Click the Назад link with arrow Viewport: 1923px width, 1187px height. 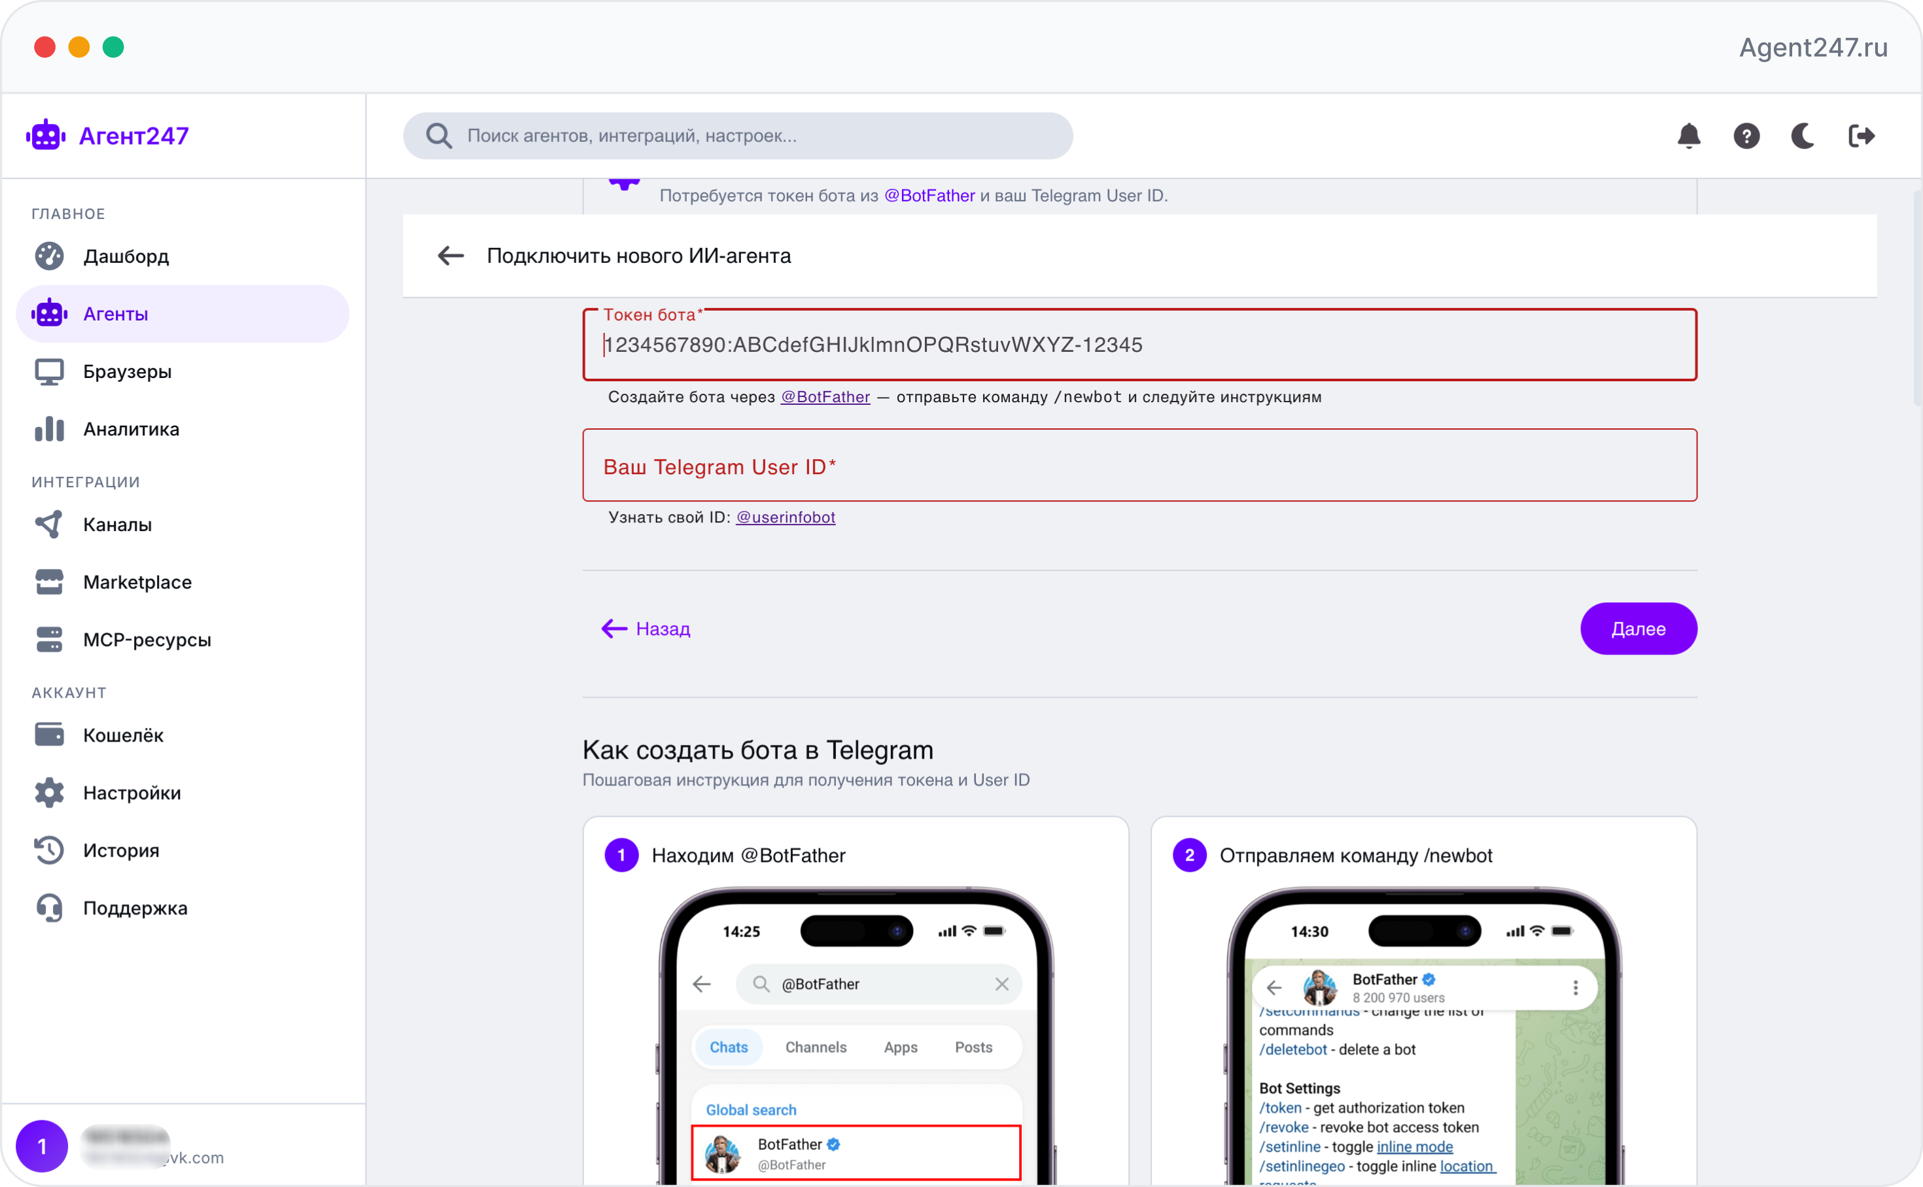tap(645, 628)
